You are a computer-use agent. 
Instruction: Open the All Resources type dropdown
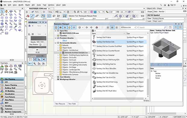pyautogui.click(x=128, y=27)
